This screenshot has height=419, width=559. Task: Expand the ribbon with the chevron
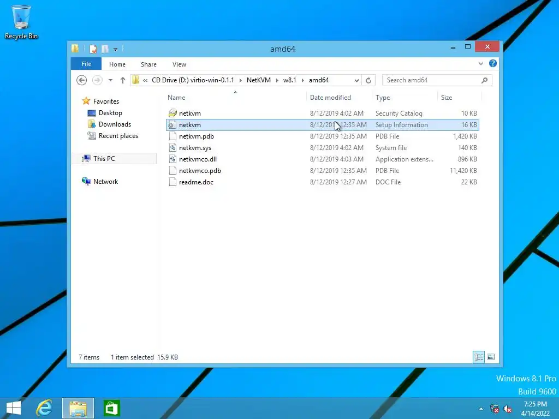[481, 64]
